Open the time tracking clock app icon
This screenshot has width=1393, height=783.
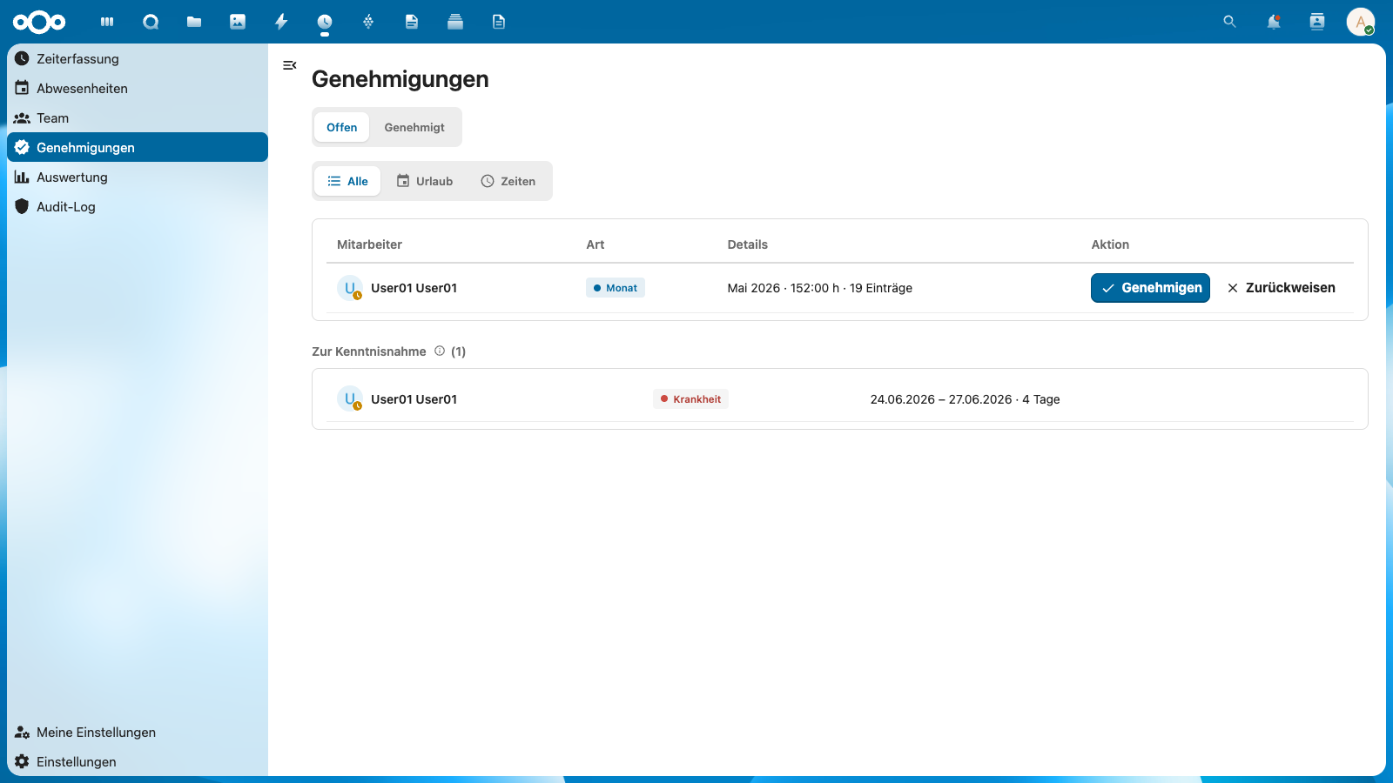click(325, 22)
